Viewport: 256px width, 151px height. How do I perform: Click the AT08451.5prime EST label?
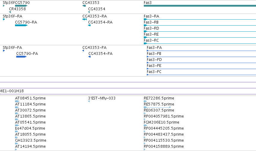[30, 98]
